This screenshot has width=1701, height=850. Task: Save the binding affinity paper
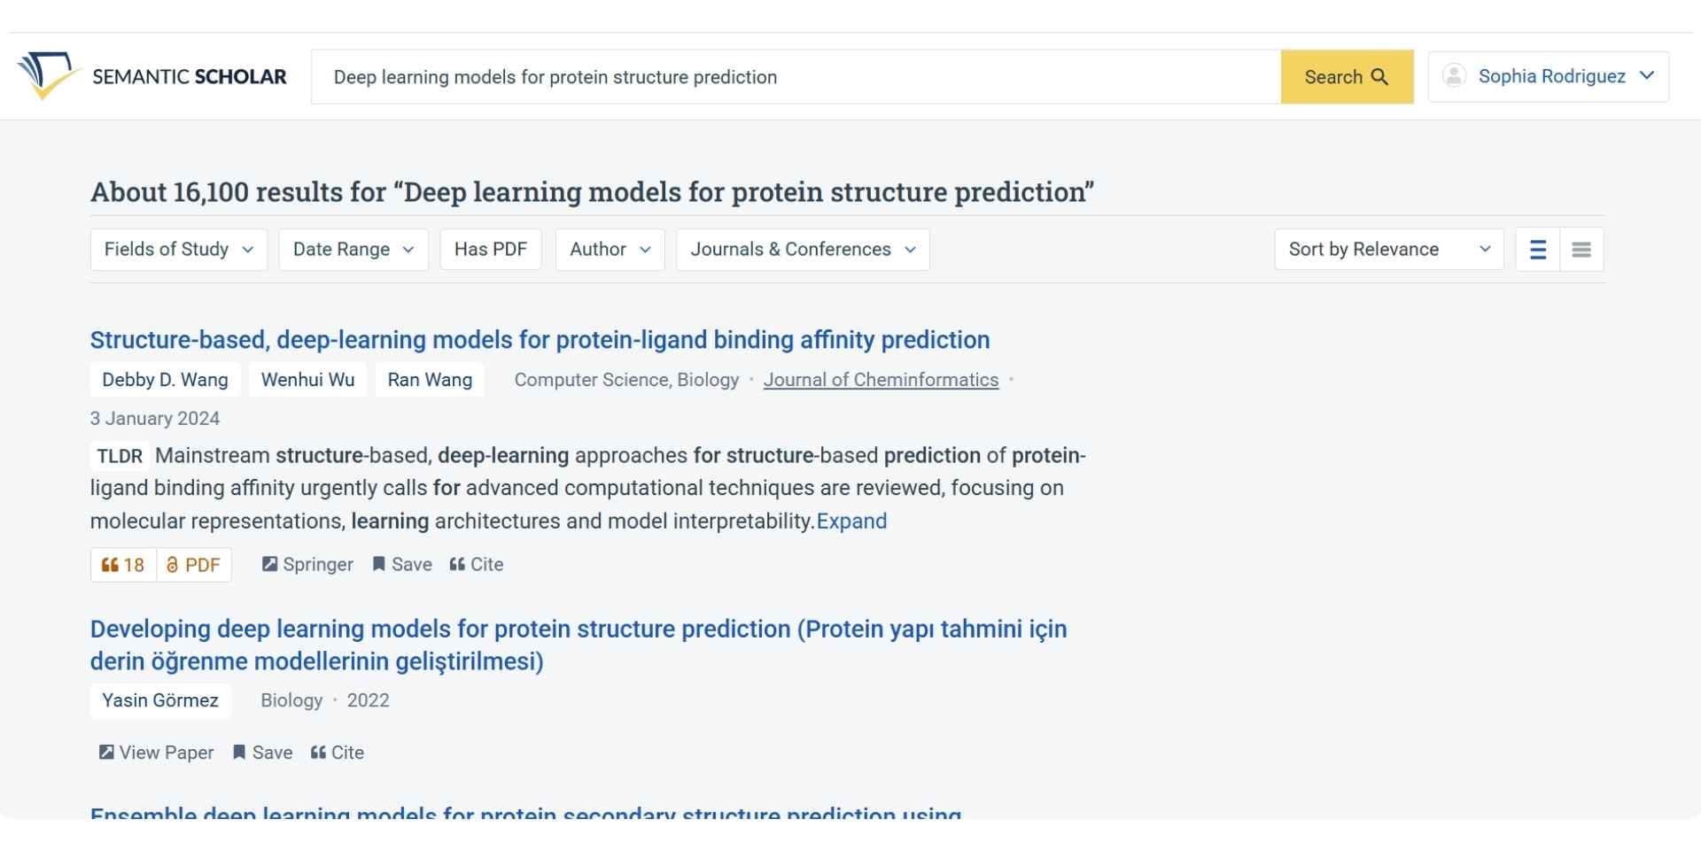(x=401, y=564)
